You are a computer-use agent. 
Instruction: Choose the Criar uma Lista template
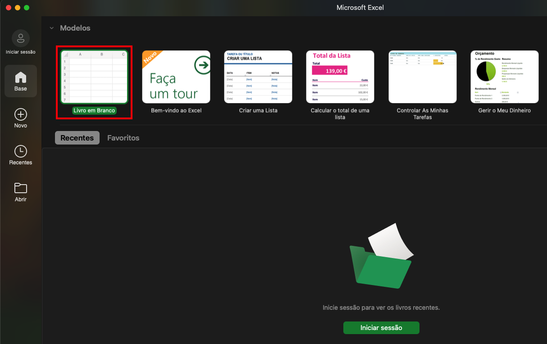(x=258, y=77)
